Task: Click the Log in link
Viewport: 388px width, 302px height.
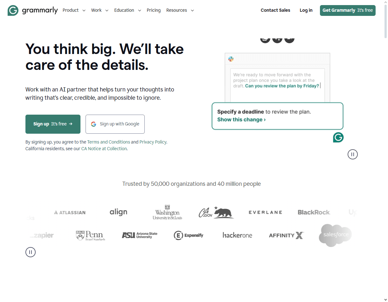Action: point(306,10)
